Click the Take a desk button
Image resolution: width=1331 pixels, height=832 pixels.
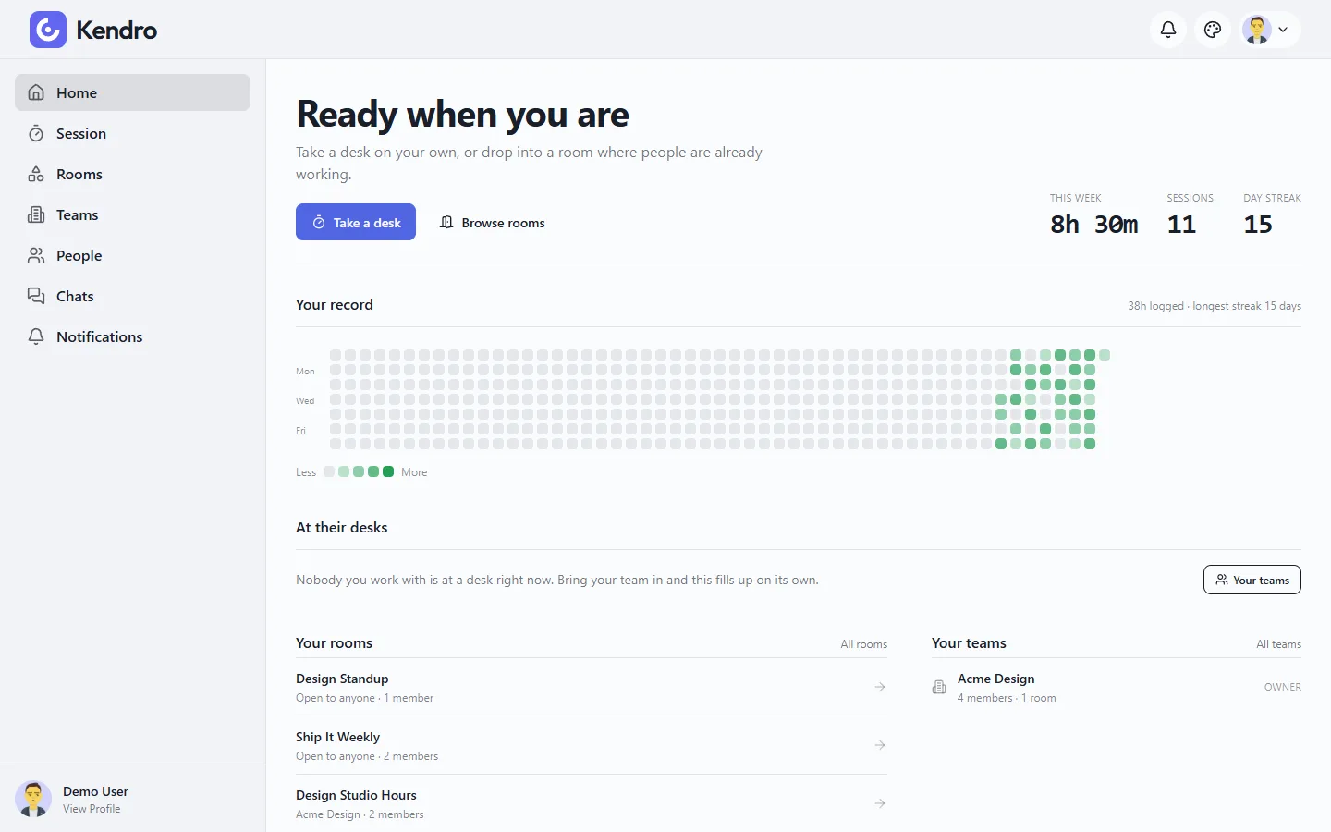(356, 222)
